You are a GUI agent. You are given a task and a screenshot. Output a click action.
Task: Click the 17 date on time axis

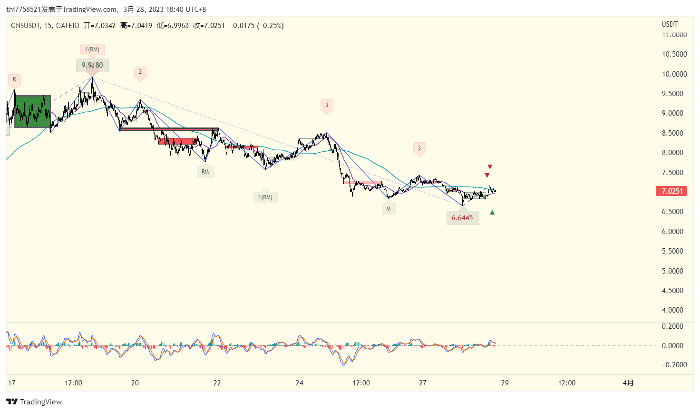pyautogui.click(x=11, y=383)
